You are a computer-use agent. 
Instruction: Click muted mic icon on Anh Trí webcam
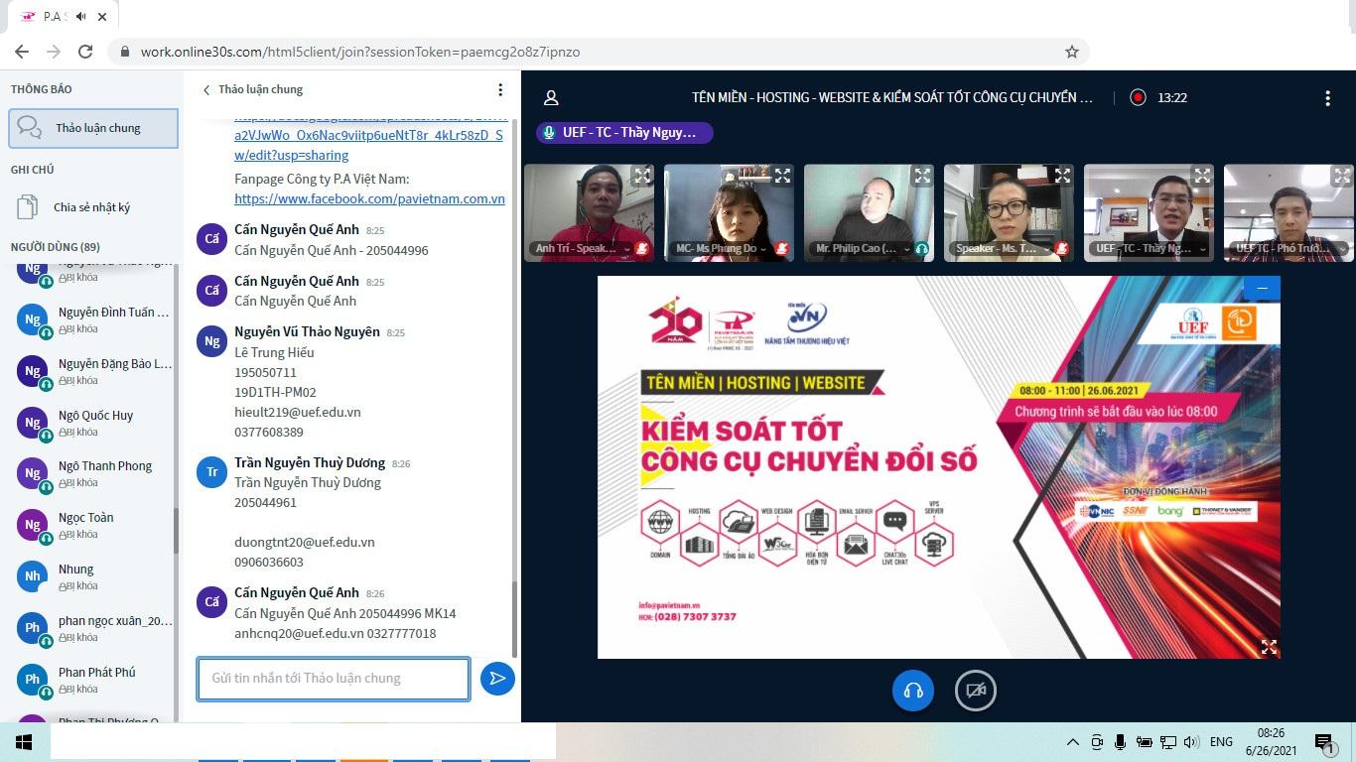pyautogui.click(x=642, y=249)
